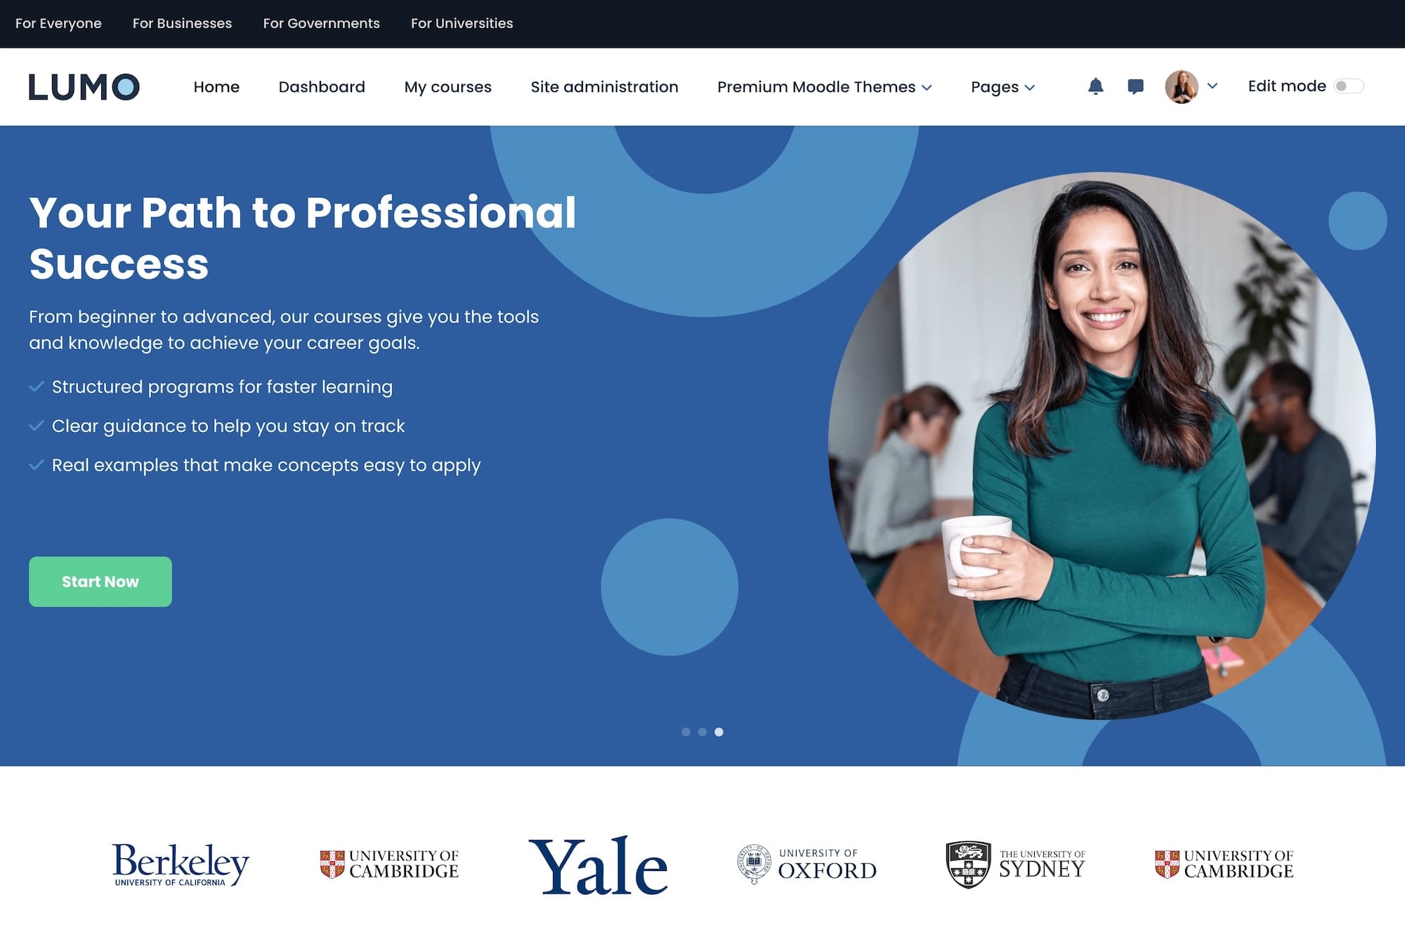Screen dimensions: 1405x949
Task: Go to the Dashboard menu item
Action: [x=322, y=87]
